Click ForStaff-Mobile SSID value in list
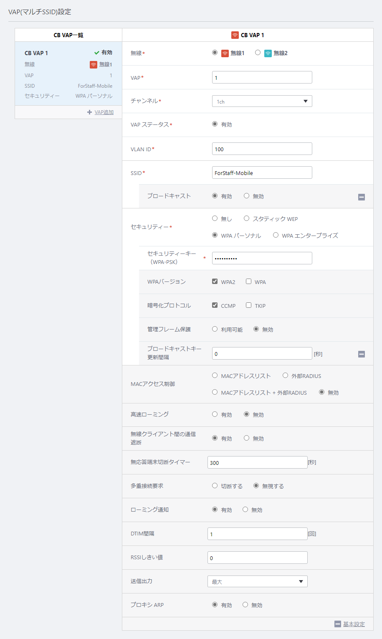The image size is (382, 639). [x=95, y=86]
